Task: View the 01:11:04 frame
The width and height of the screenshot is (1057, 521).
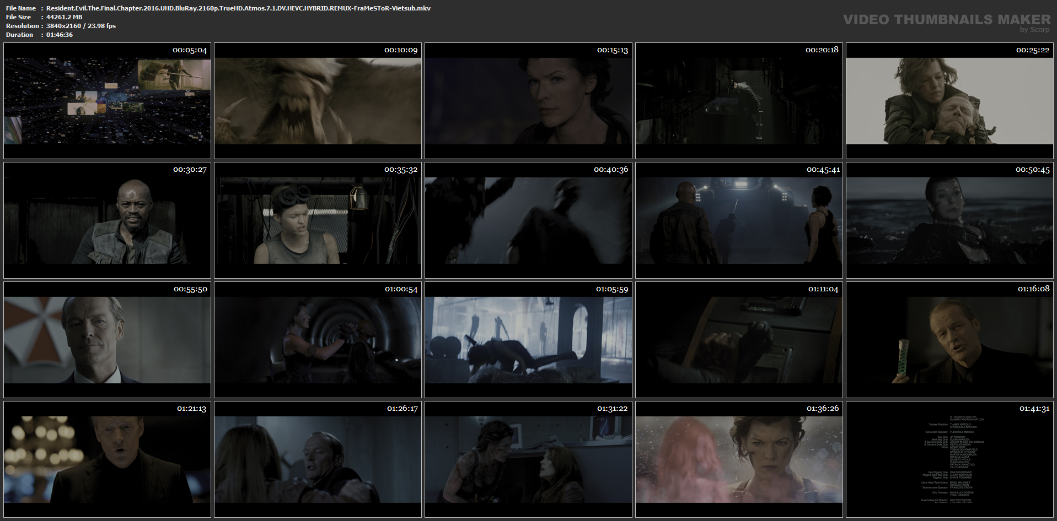Action: click(x=739, y=340)
